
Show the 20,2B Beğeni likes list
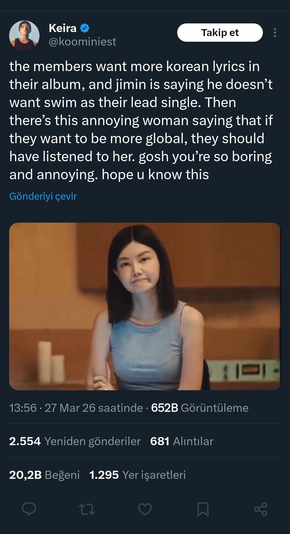click(x=44, y=475)
